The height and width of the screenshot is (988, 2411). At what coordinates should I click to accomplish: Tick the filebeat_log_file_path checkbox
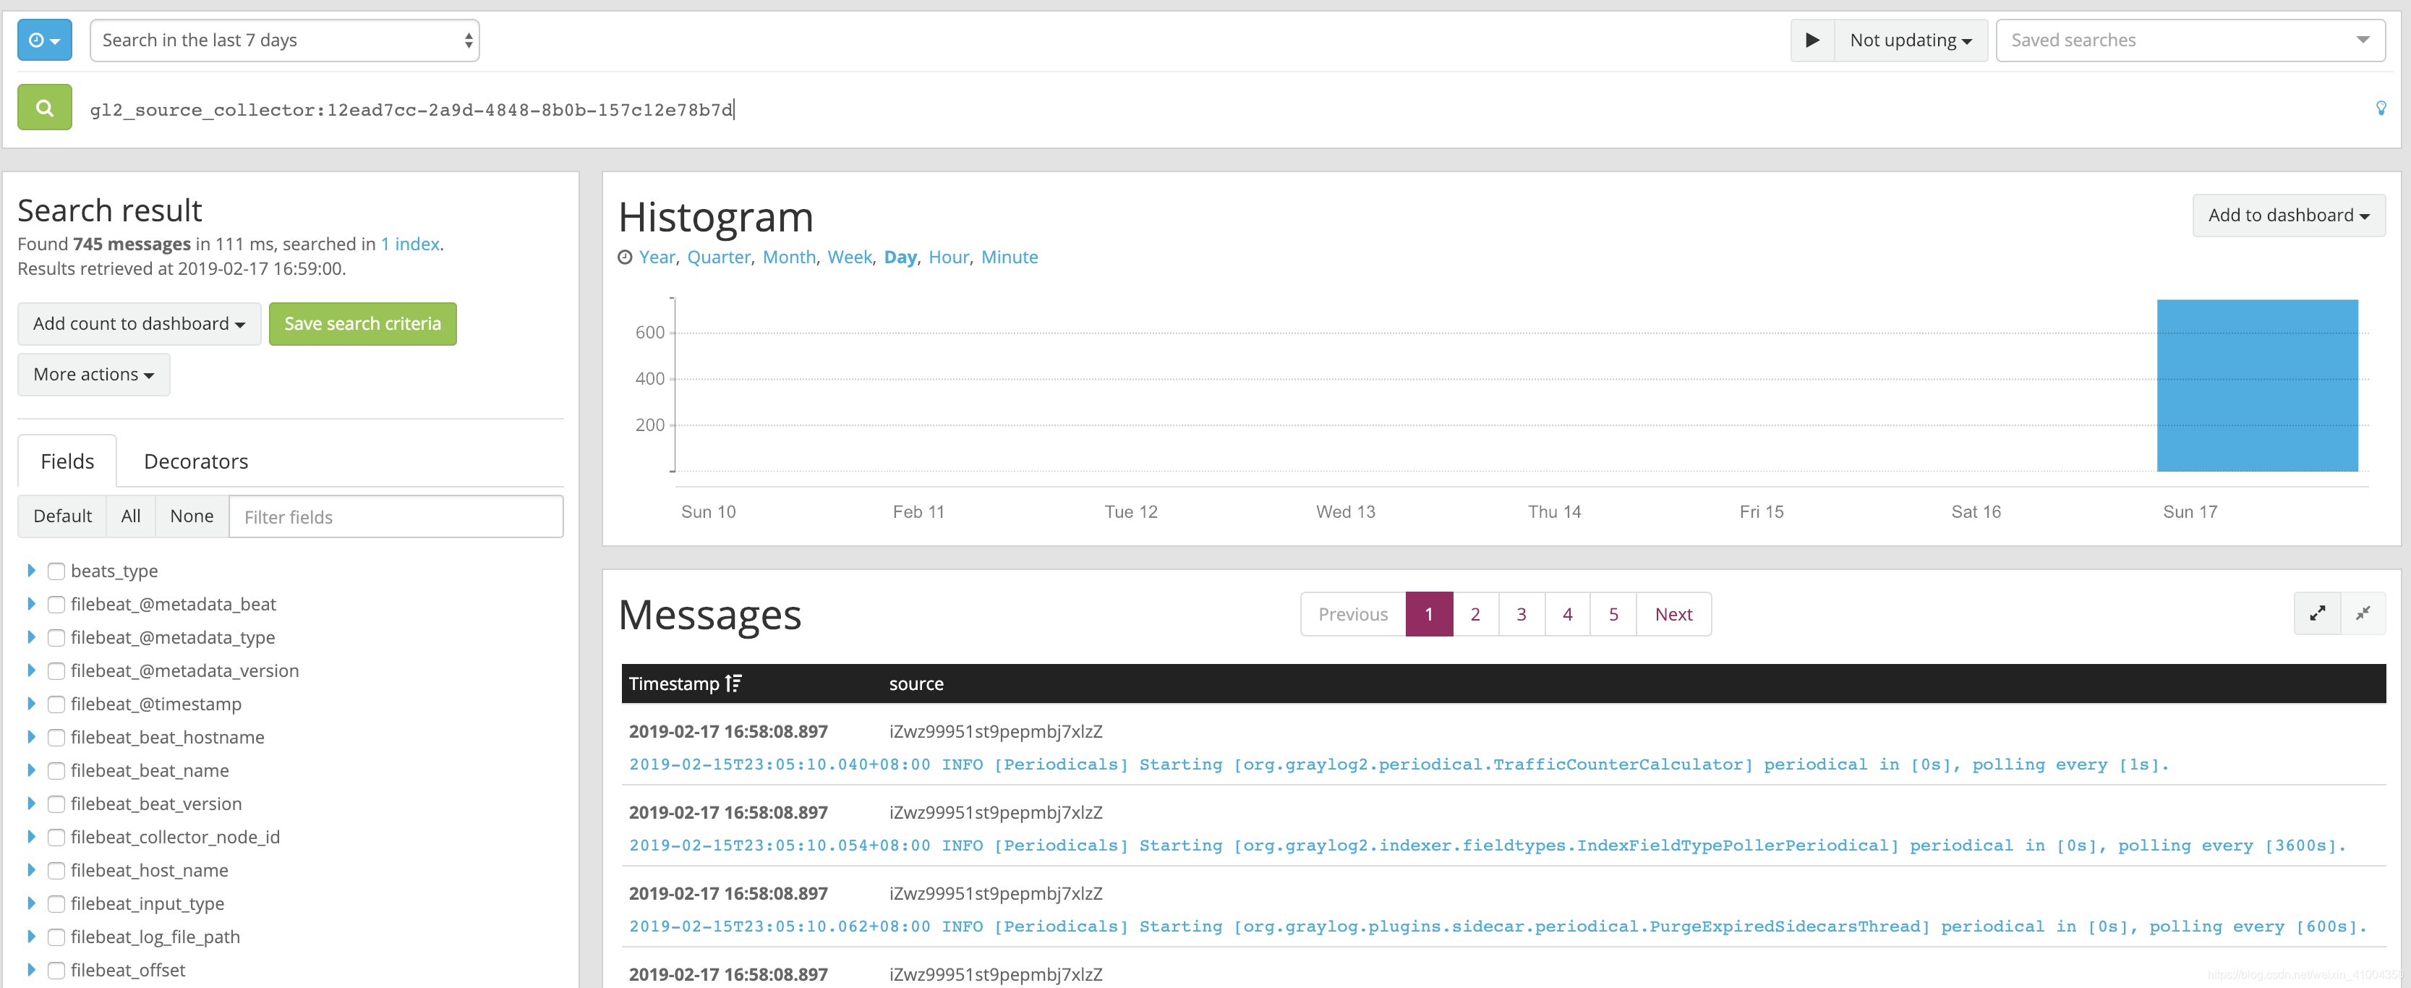(x=56, y=937)
